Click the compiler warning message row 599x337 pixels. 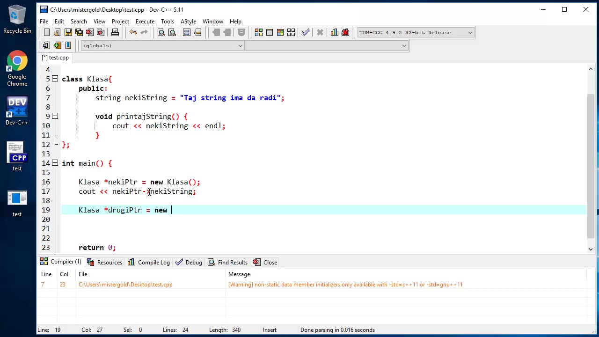point(312,285)
